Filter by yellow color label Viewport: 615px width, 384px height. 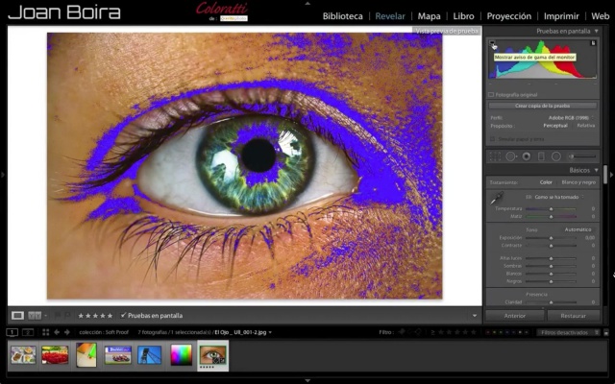pos(495,332)
